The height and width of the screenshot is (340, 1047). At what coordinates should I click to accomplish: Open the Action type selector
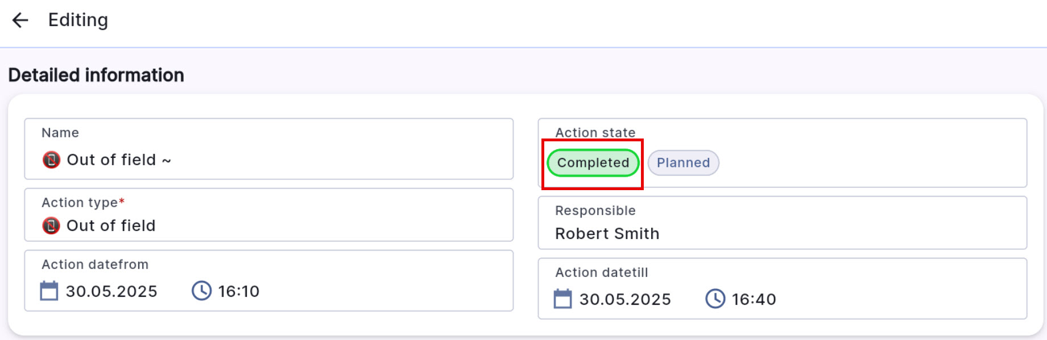(267, 216)
